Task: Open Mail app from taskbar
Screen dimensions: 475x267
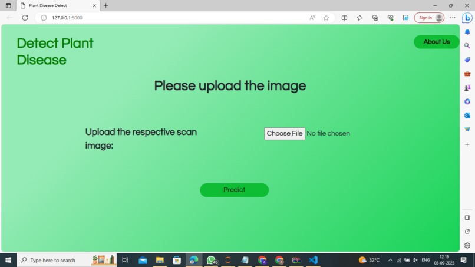Action: click(x=143, y=260)
